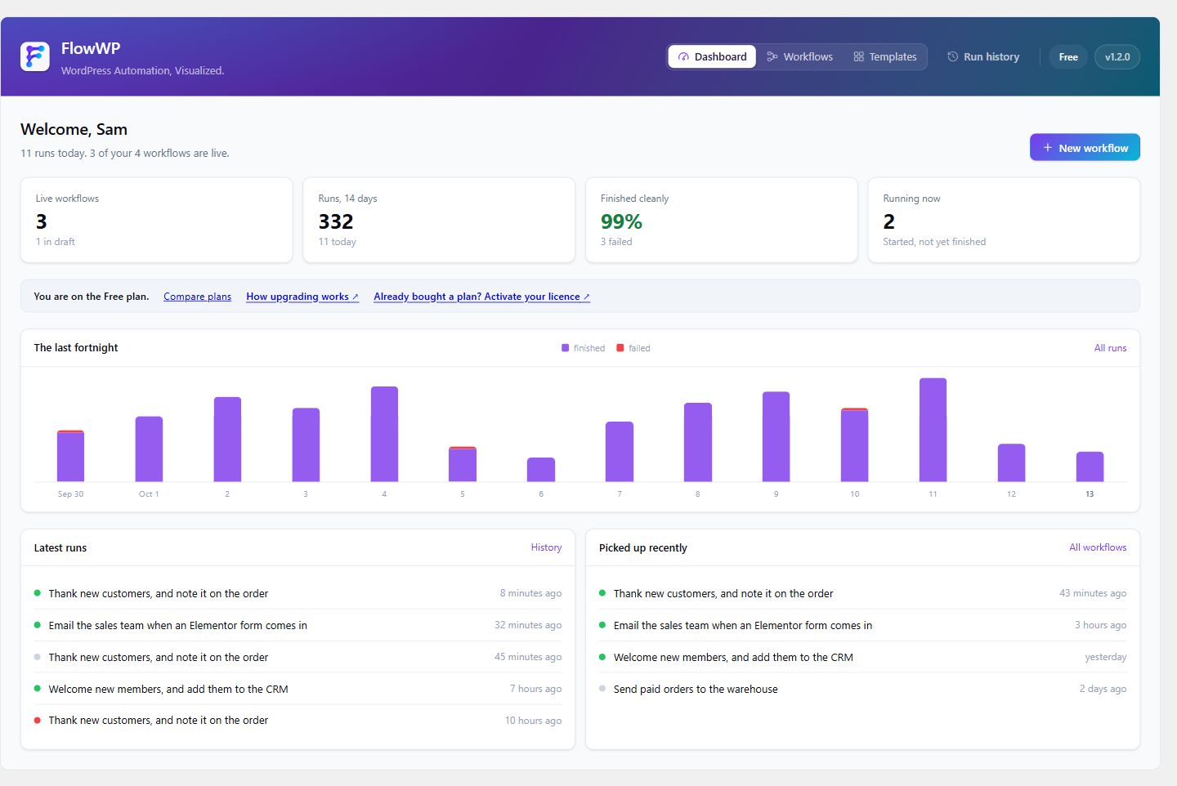The height and width of the screenshot is (786, 1177).
Task: Select the Sep 30 bar in chart
Action: [x=70, y=456]
